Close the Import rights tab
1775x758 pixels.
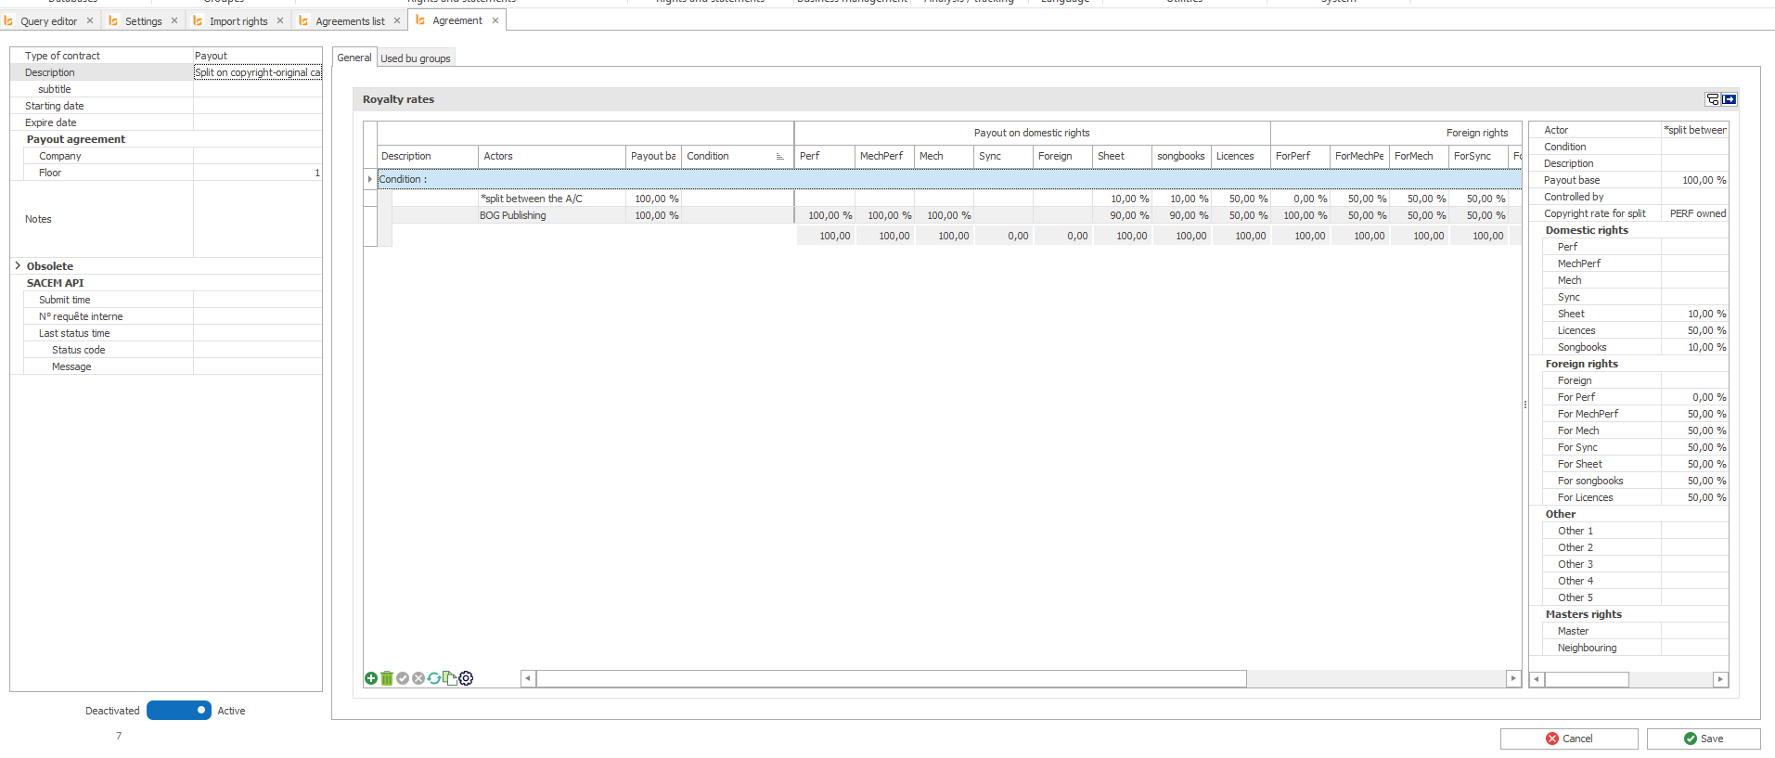point(280,20)
